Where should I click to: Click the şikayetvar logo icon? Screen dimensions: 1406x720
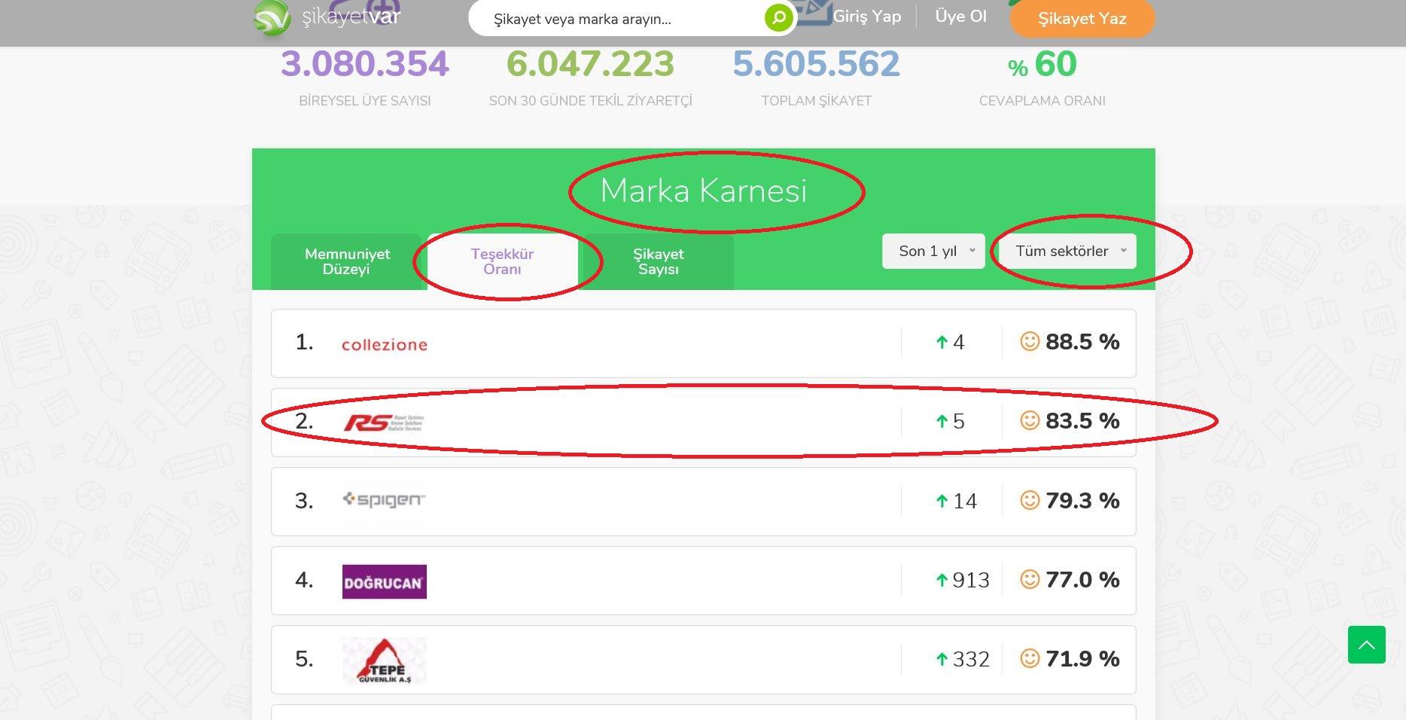pyautogui.click(x=272, y=18)
